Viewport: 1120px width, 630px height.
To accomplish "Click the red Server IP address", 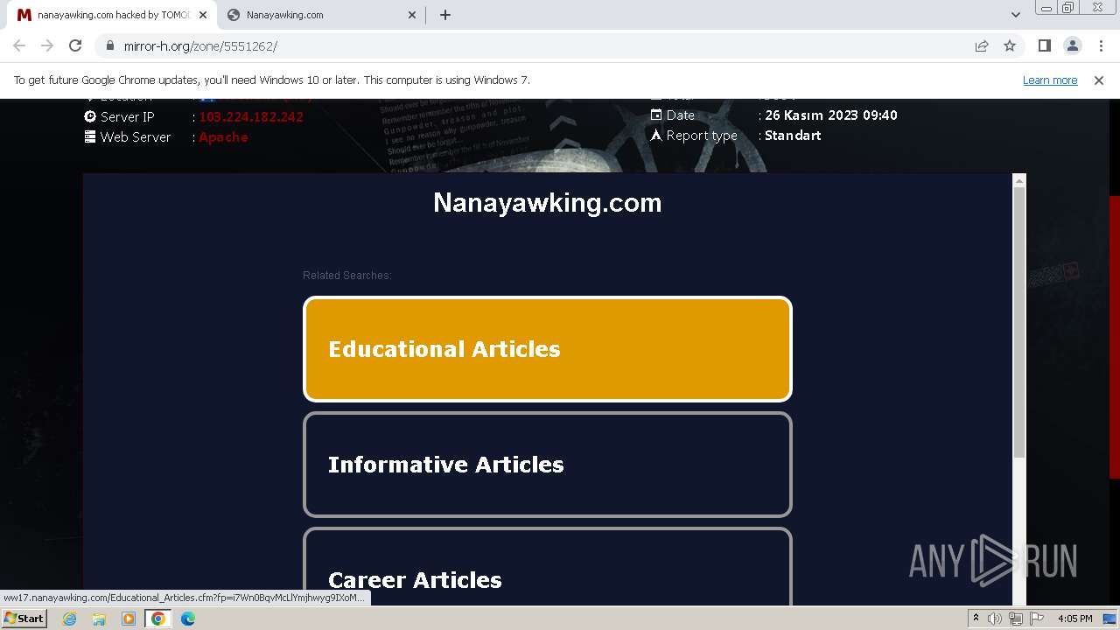I will [x=251, y=117].
